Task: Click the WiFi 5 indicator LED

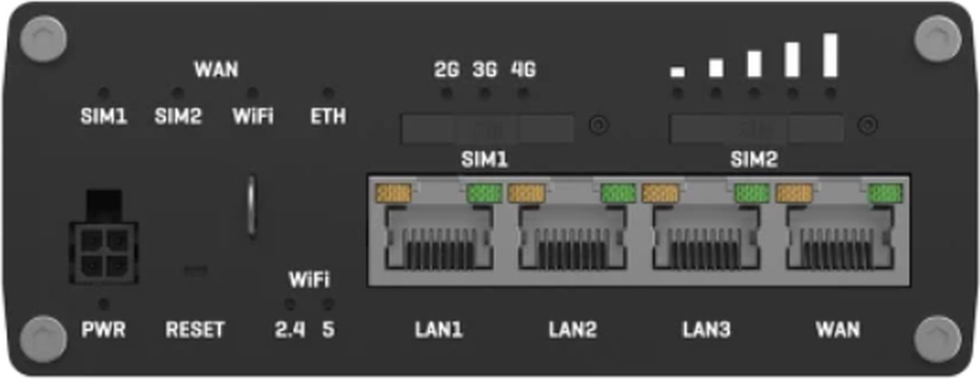Action: point(328,304)
